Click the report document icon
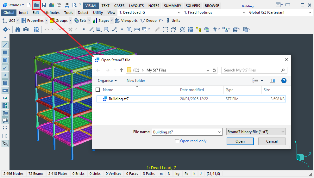 [59, 5]
